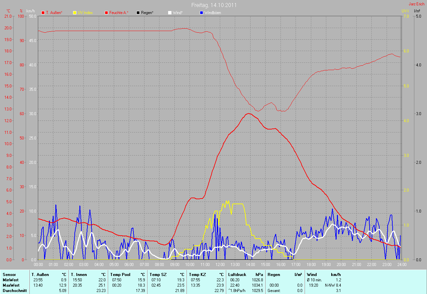Click the blue Windböen legend swatch
427x294 pixels.
coord(201,13)
